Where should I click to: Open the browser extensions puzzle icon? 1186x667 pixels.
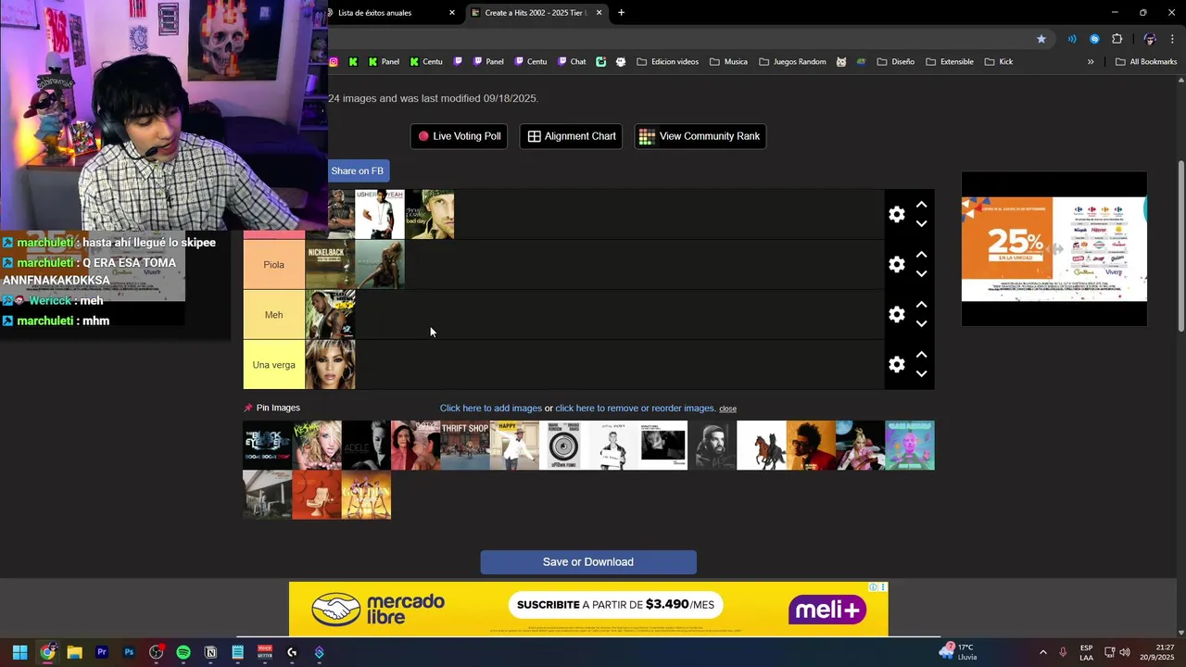tap(1117, 39)
